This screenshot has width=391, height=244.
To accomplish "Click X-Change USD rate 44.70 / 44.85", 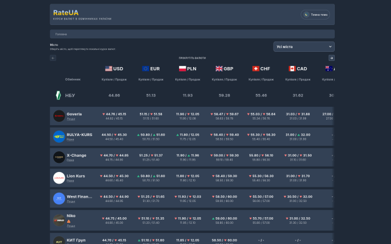I will (x=114, y=156).
